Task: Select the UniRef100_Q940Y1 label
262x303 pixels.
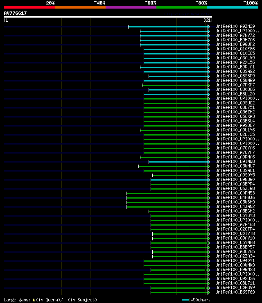Action: (235, 261)
